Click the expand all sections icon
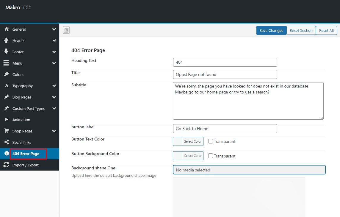 click(66, 30)
